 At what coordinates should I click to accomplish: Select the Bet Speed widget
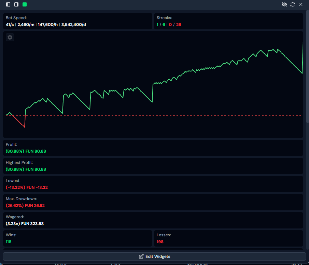(x=78, y=21)
